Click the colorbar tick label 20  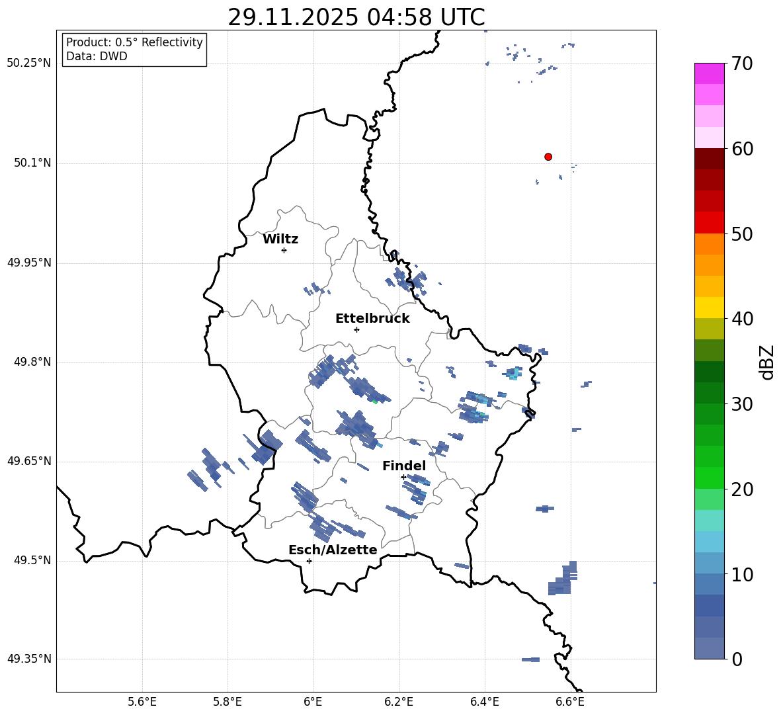click(x=742, y=489)
